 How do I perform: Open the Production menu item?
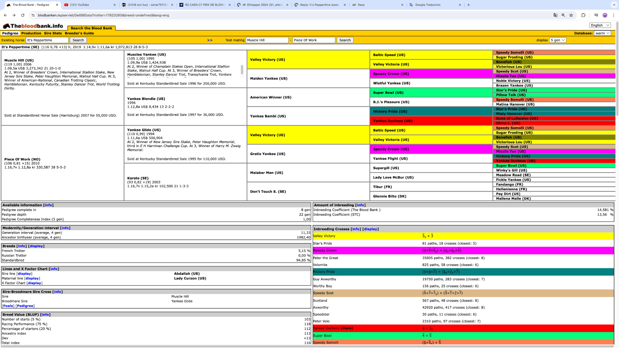(x=31, y=33)
